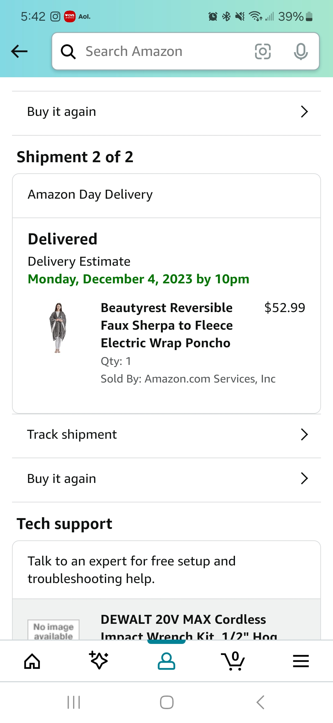Open camera lens search icon

(263, 51)
